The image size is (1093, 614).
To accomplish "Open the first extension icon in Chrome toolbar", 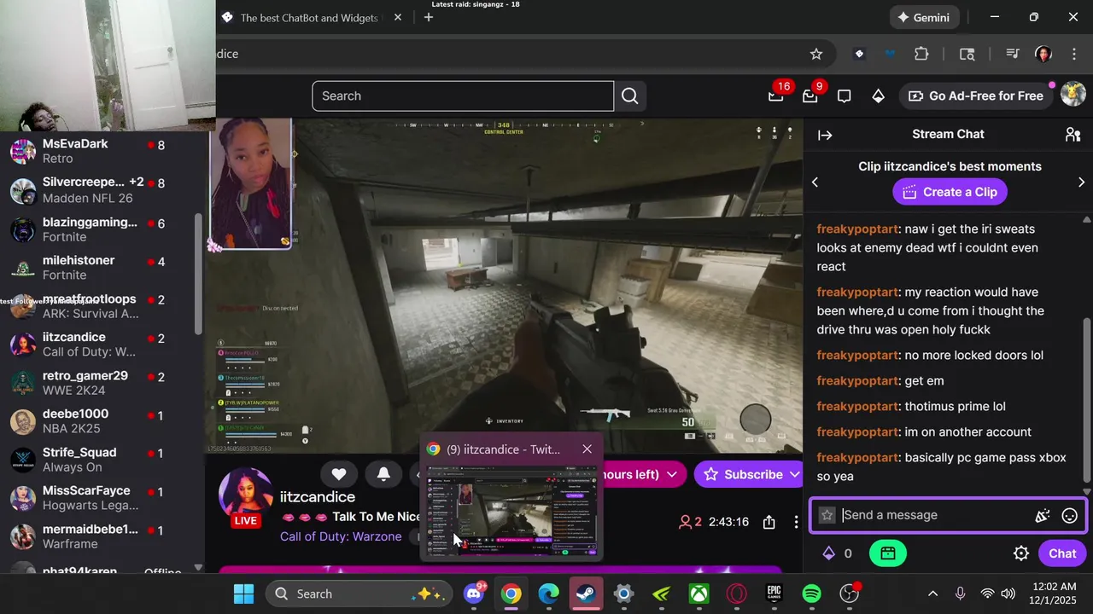I will click(x=859, y=54).
